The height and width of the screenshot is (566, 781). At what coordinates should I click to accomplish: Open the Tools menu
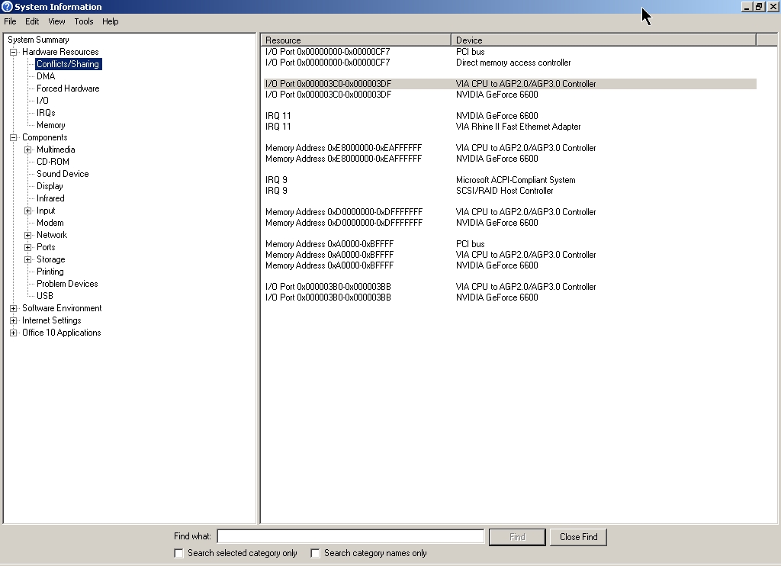coord(84,21)
